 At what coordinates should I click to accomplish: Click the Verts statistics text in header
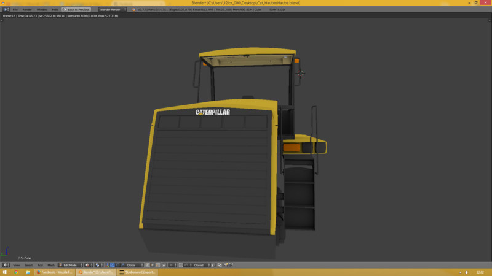(x=157, y=10)
